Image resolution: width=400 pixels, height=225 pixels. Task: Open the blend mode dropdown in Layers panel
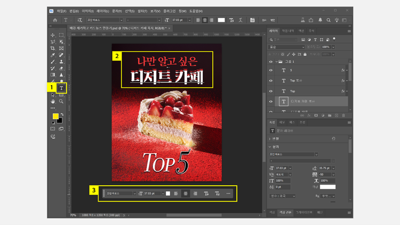[x=287, y=47]
